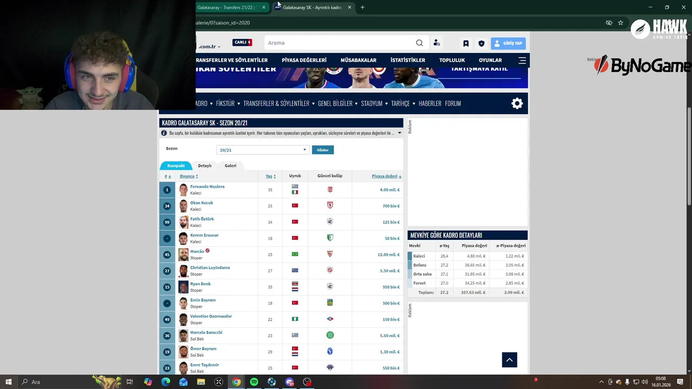This screenshot has height=389, width=692.
Task: Open a new browser tab with plus
Action: pos(362,7)
